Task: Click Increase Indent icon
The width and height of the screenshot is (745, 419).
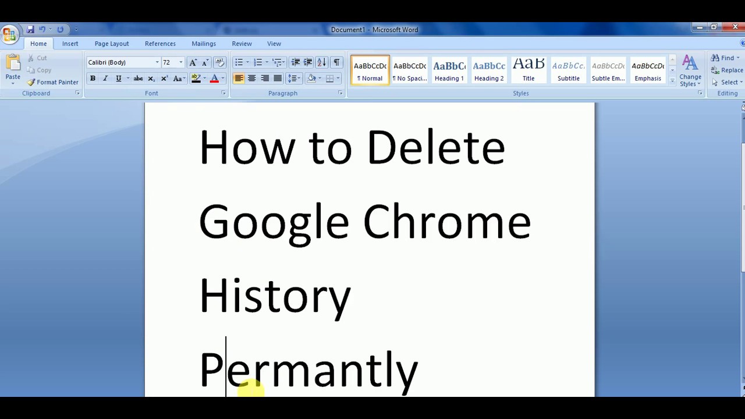Action: (x=308, y=62)
